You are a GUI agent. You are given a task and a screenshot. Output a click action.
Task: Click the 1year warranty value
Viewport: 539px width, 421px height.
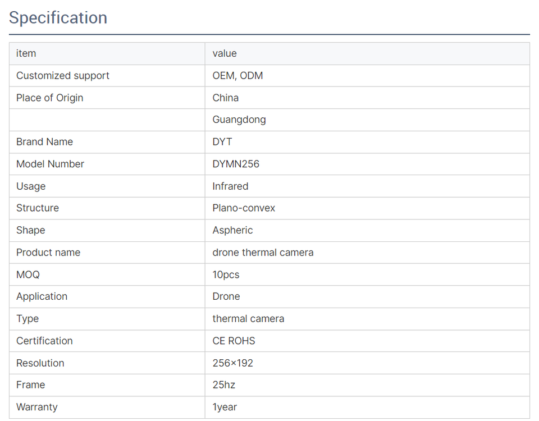click(x=225, y=408)
